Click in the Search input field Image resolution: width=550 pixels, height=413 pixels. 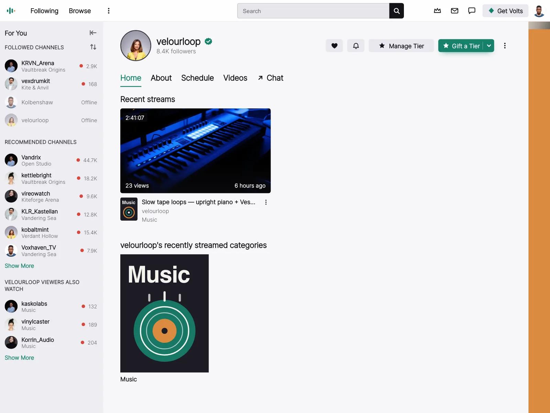click(313, 11)
